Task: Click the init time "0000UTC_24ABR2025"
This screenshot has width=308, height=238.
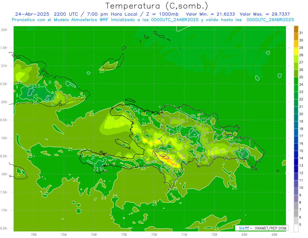Action: pyautogui.click(x=175, y=20)
